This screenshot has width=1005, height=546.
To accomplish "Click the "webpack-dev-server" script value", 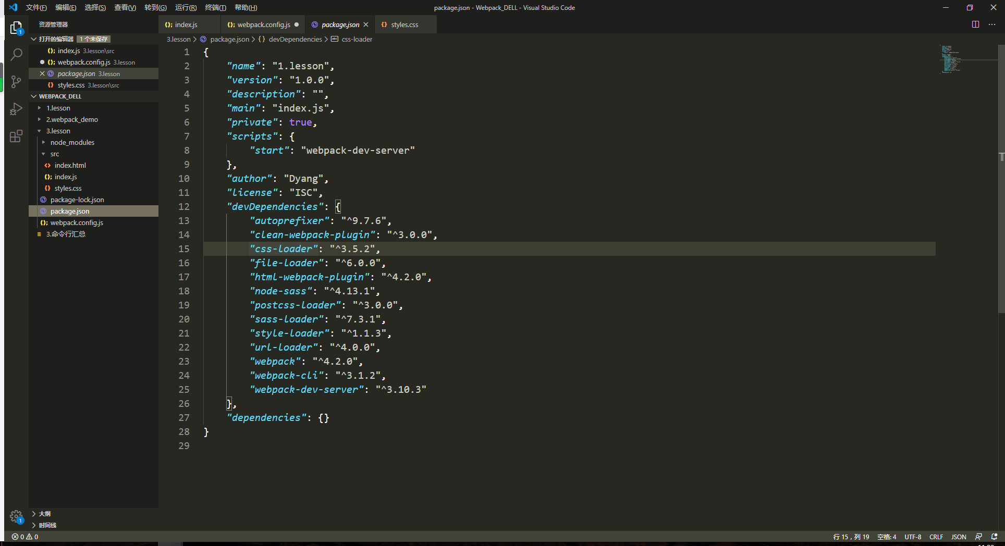I will point(358,151).
